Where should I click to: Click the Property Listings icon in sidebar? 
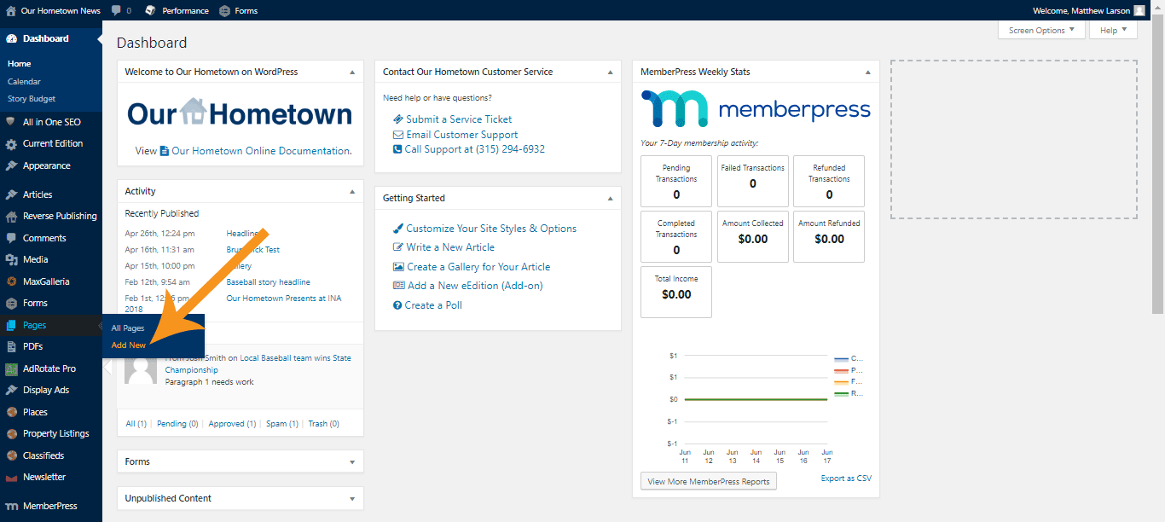tap(11, 433)
